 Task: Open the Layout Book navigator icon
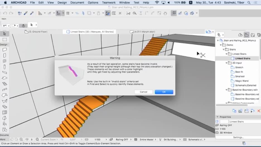click(253, 35)
